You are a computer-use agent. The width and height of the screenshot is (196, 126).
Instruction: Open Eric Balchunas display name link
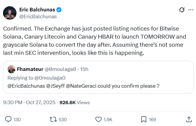[37, 10]
